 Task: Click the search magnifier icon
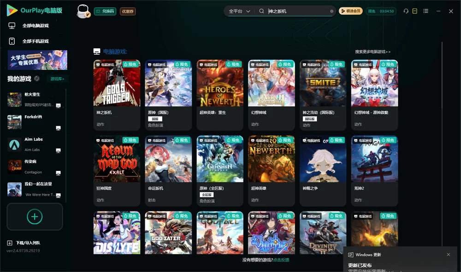click(x=261, y=11)
